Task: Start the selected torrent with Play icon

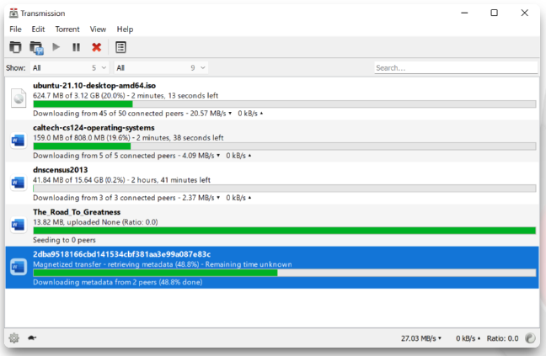Action: [56, 46]
